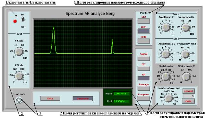Activate the AR analysis button

144,78
